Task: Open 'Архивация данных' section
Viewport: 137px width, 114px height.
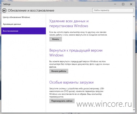Action: [x=23, y=24]
